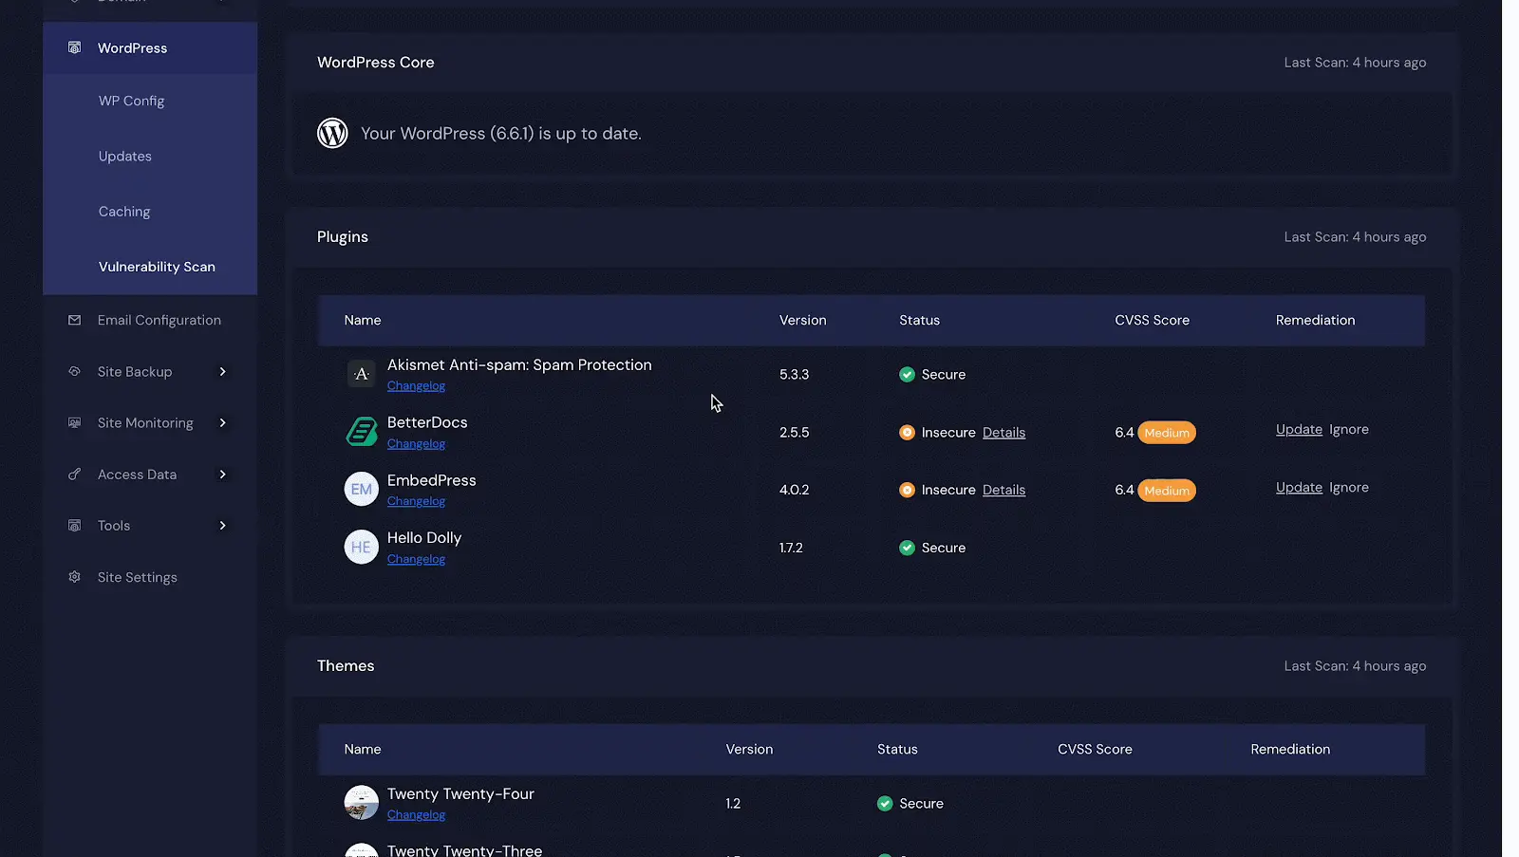
Task: Click the Plugins section Last Scan timestamp
Action: click(1355, 237)
